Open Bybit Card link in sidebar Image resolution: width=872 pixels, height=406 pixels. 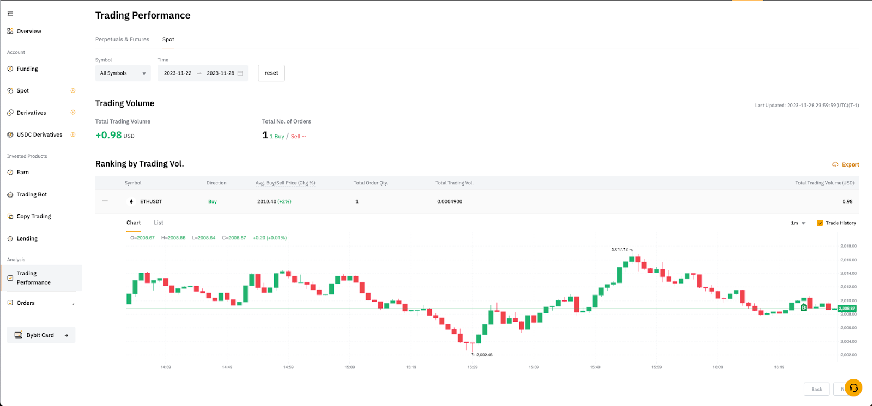[41, 335]
